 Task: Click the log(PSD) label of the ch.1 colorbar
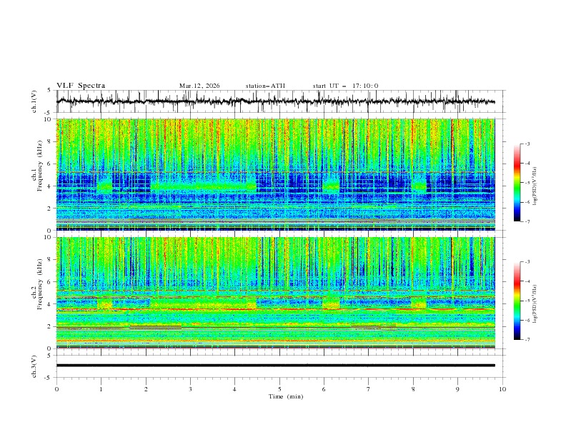tap(535, 186)
